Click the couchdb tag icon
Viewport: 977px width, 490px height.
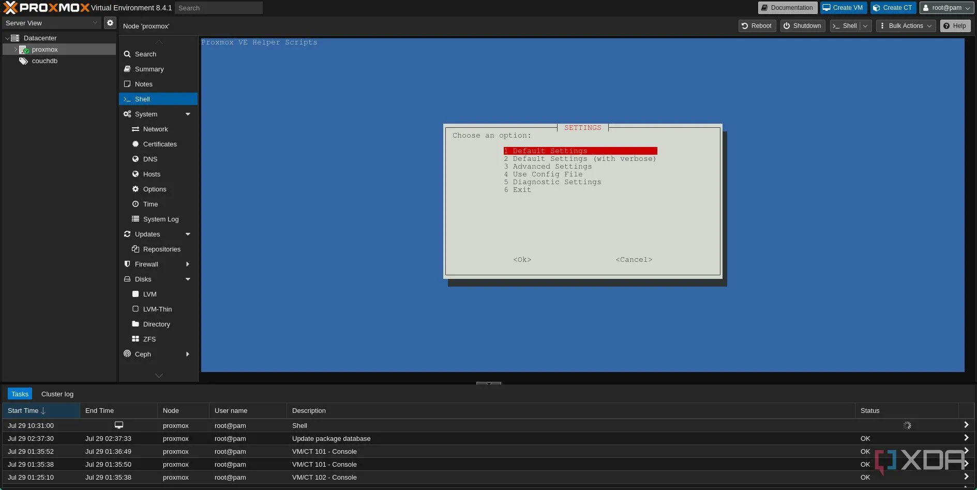point(23,61)
